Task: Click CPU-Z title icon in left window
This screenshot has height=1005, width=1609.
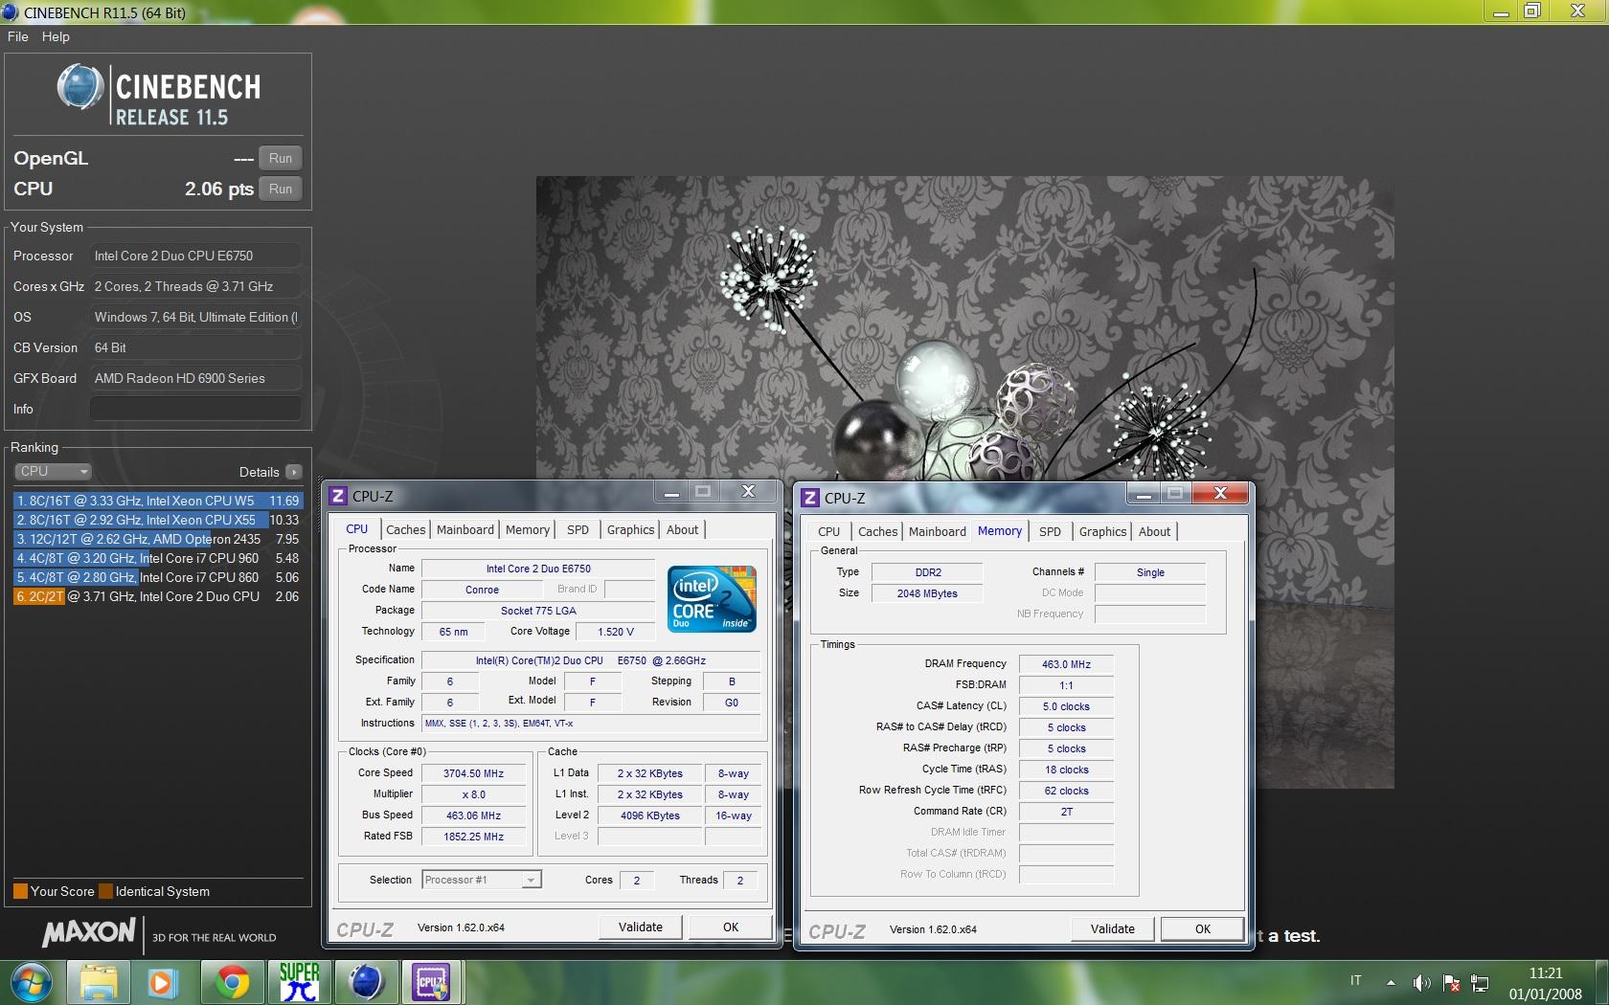Action: pyautogui.click(x=337, y=496)
